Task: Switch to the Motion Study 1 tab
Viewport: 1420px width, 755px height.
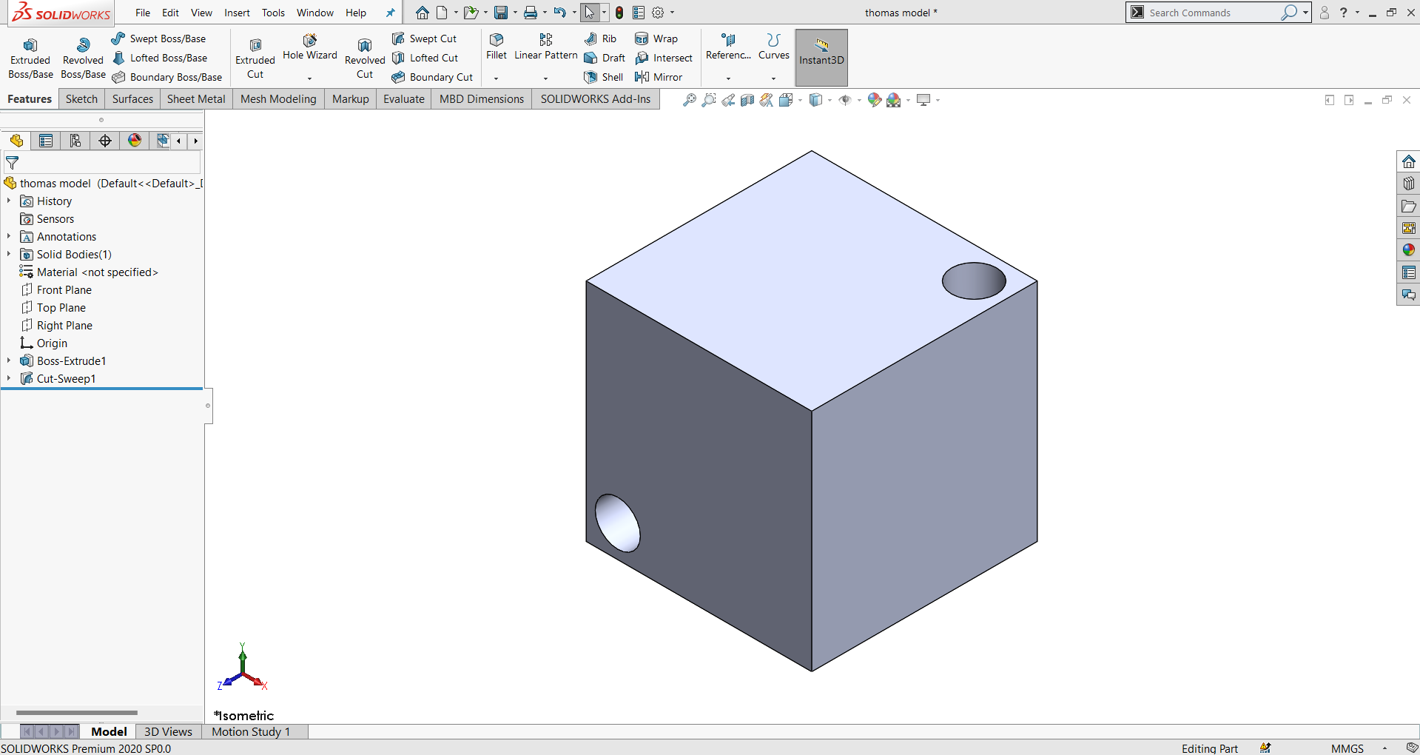Action: tap(251, 731)
